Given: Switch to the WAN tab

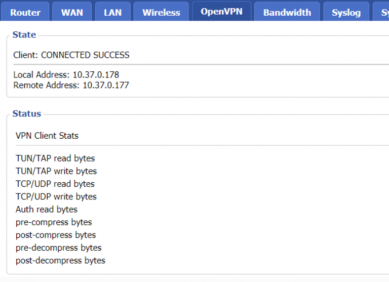Looking at the screenshot, I should pos(72,13).
